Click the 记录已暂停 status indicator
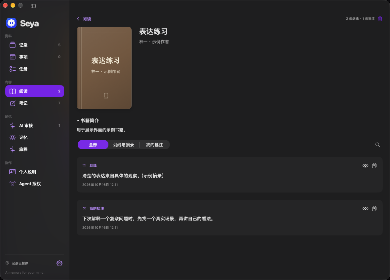390x280 pixels. (x=17, y=263)
